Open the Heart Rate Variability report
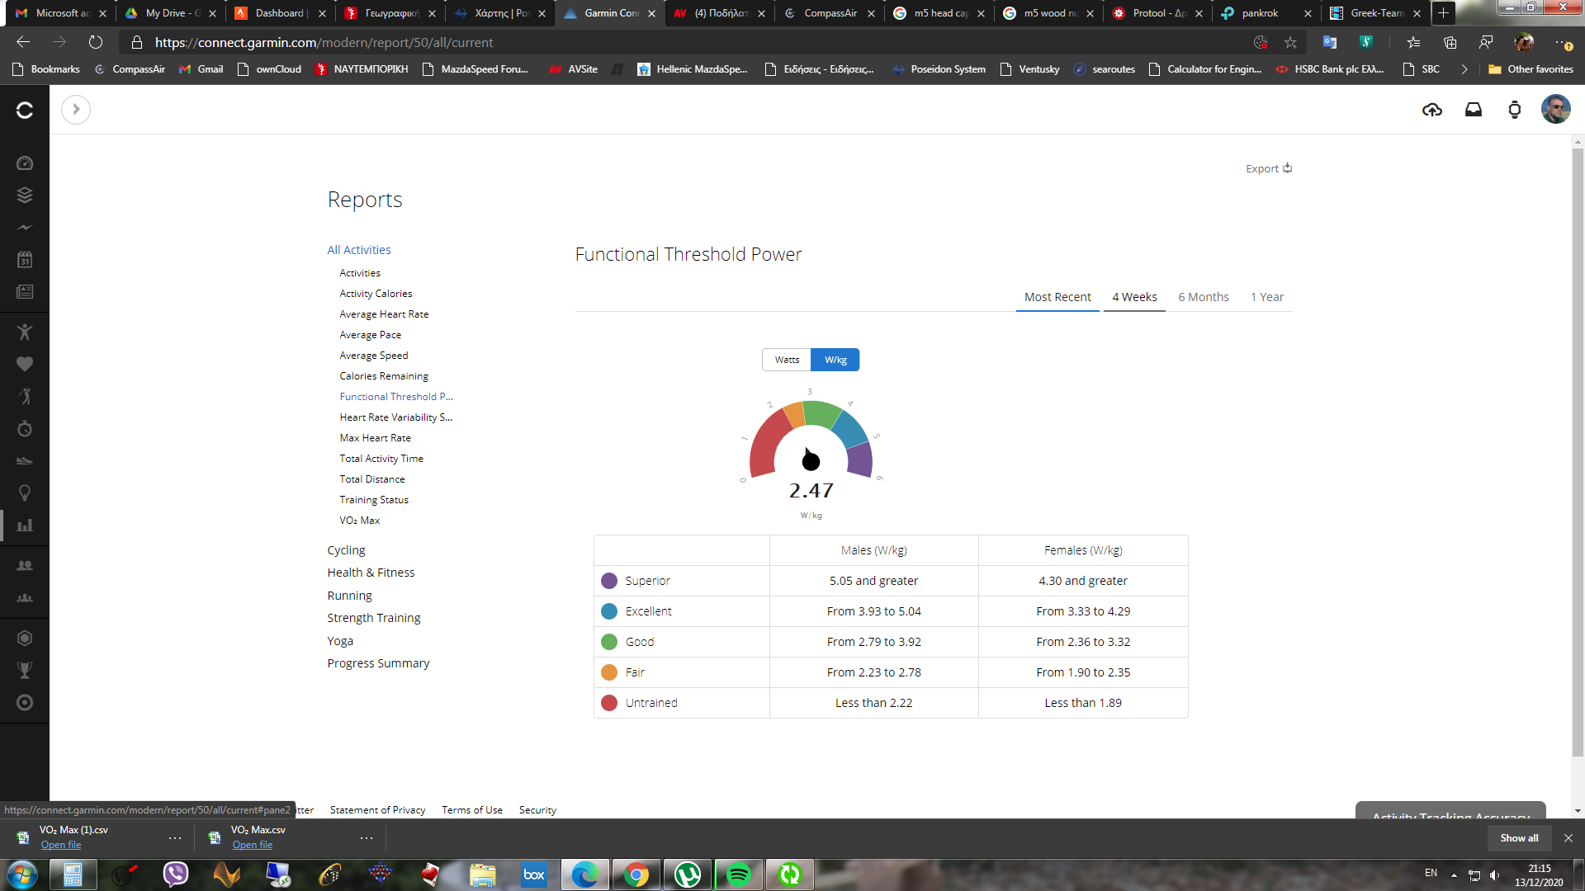Screen dimensions: 1585x891 tap(396, 417)
